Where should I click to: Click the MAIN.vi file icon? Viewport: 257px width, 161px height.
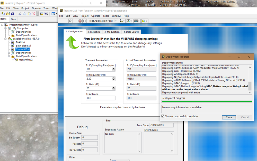point(13,42)
